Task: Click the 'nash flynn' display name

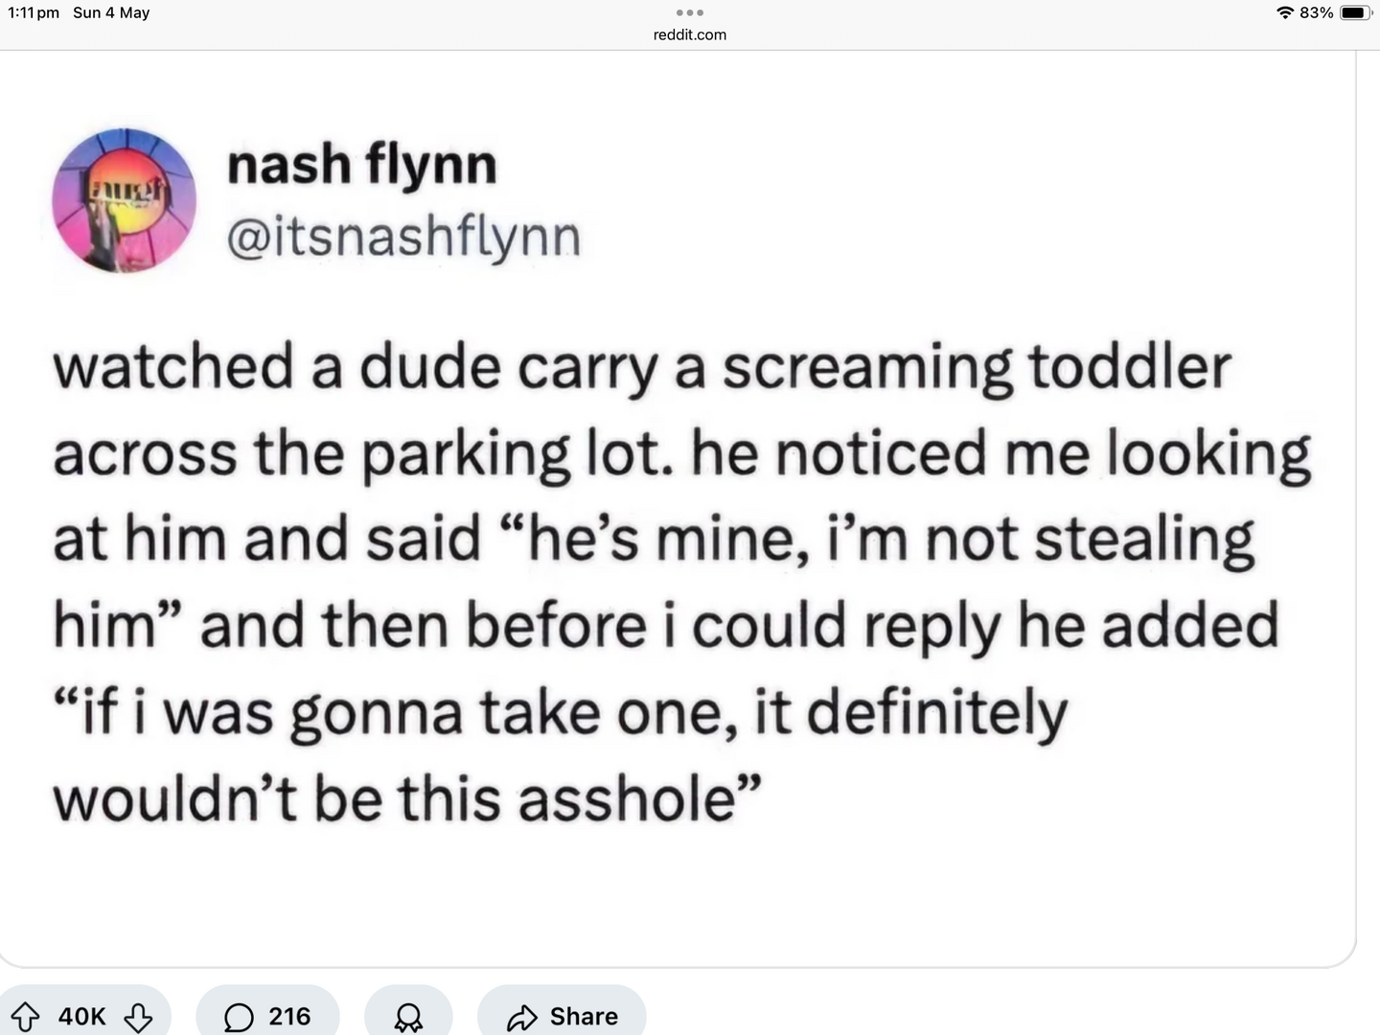Action: pos(362,165)
